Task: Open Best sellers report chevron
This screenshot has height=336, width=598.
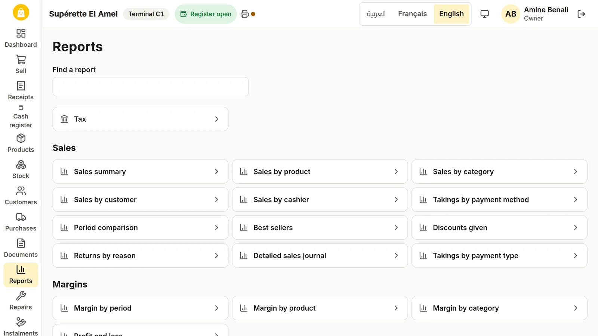Action: coord(396,228)
